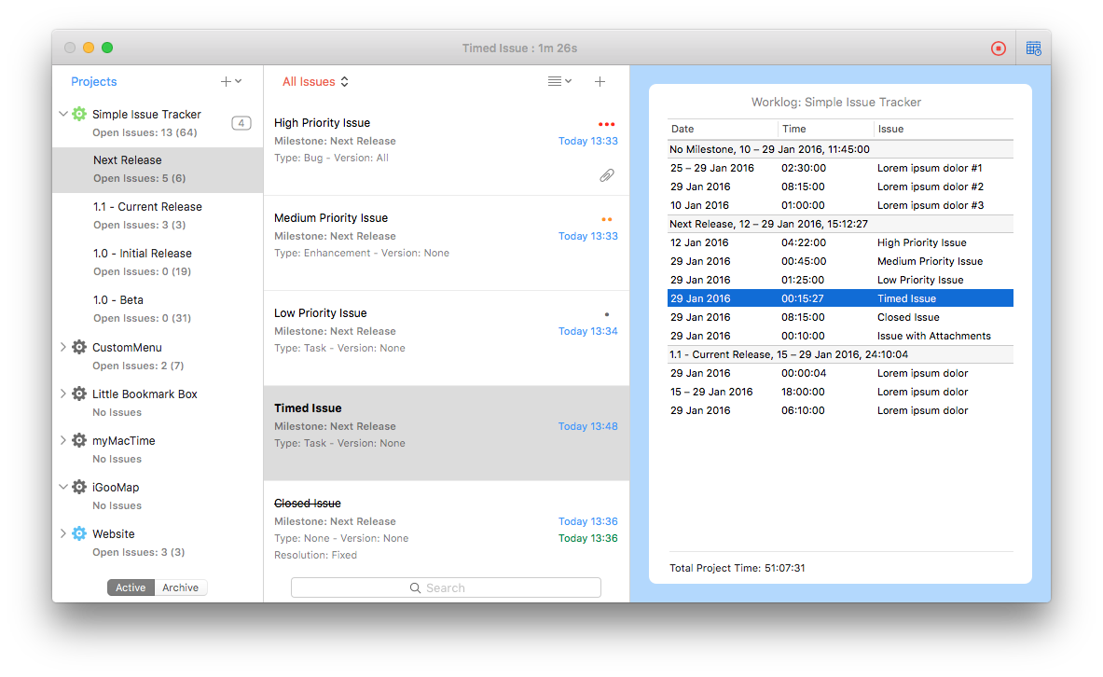Open the All Issues filter popup

[315, 82]
